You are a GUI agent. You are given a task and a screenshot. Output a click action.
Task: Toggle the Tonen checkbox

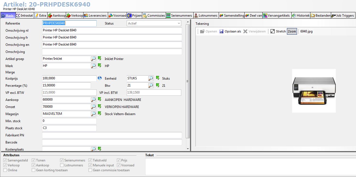(34, 160)
